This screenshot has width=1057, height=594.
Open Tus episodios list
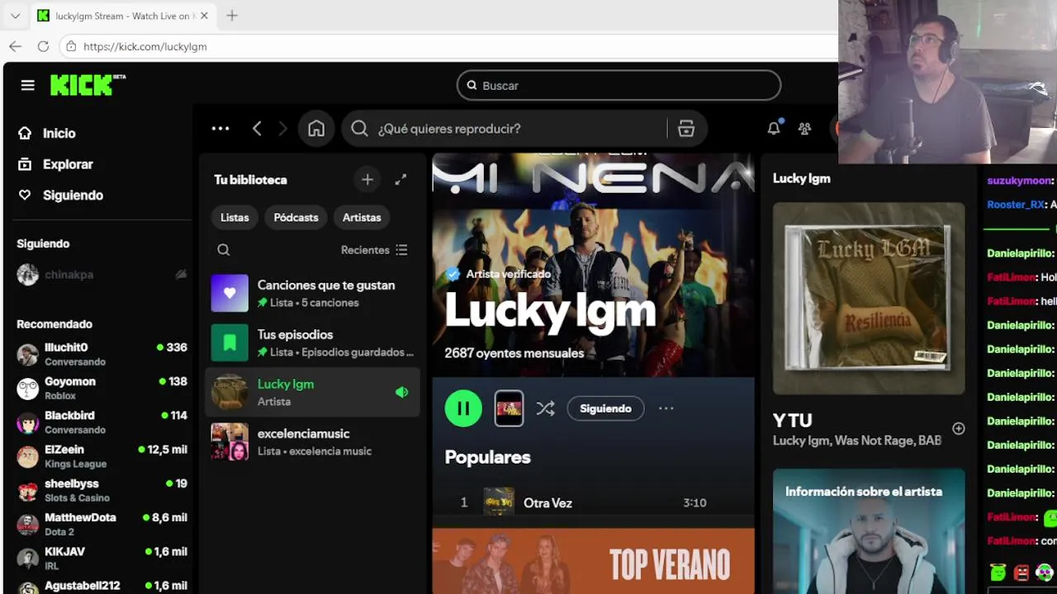(x=312, y=343)
